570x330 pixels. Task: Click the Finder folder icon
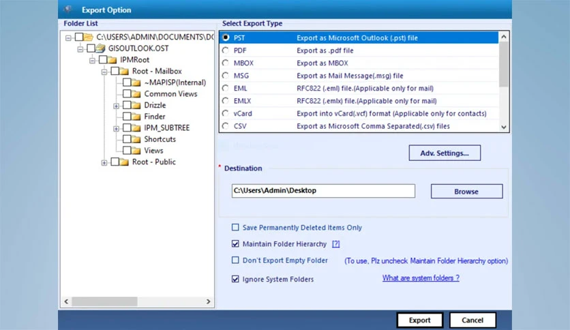pyautogui.click(x=136, y=117)
